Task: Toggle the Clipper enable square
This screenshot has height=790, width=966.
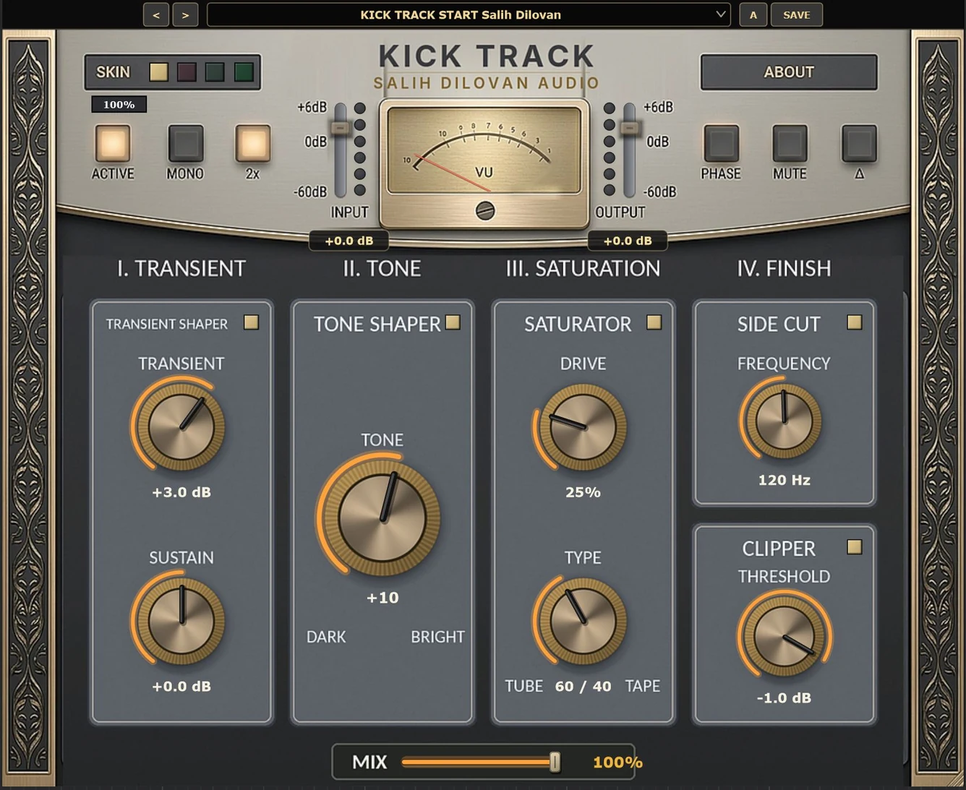Action: [855, 547]
